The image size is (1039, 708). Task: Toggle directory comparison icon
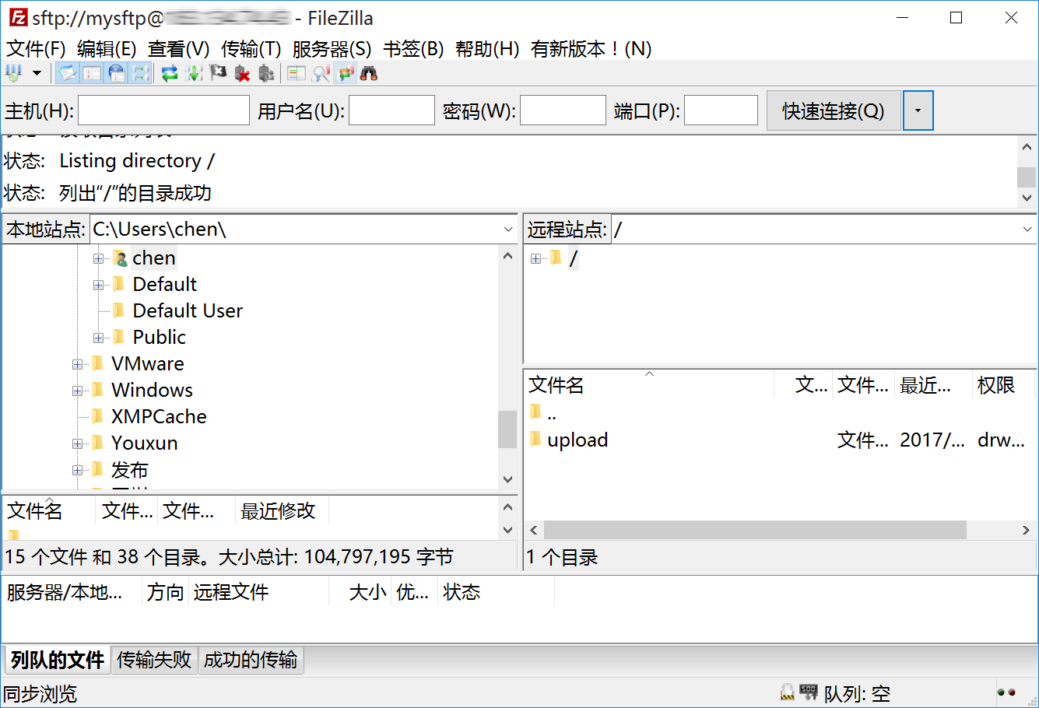pos(321,74)
